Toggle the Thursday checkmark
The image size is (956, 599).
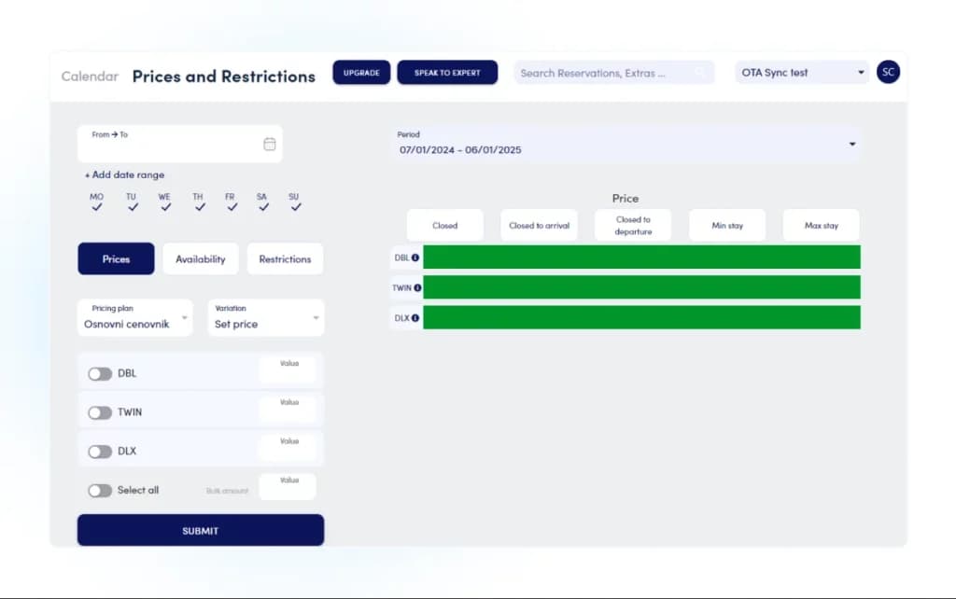point(200,207)
